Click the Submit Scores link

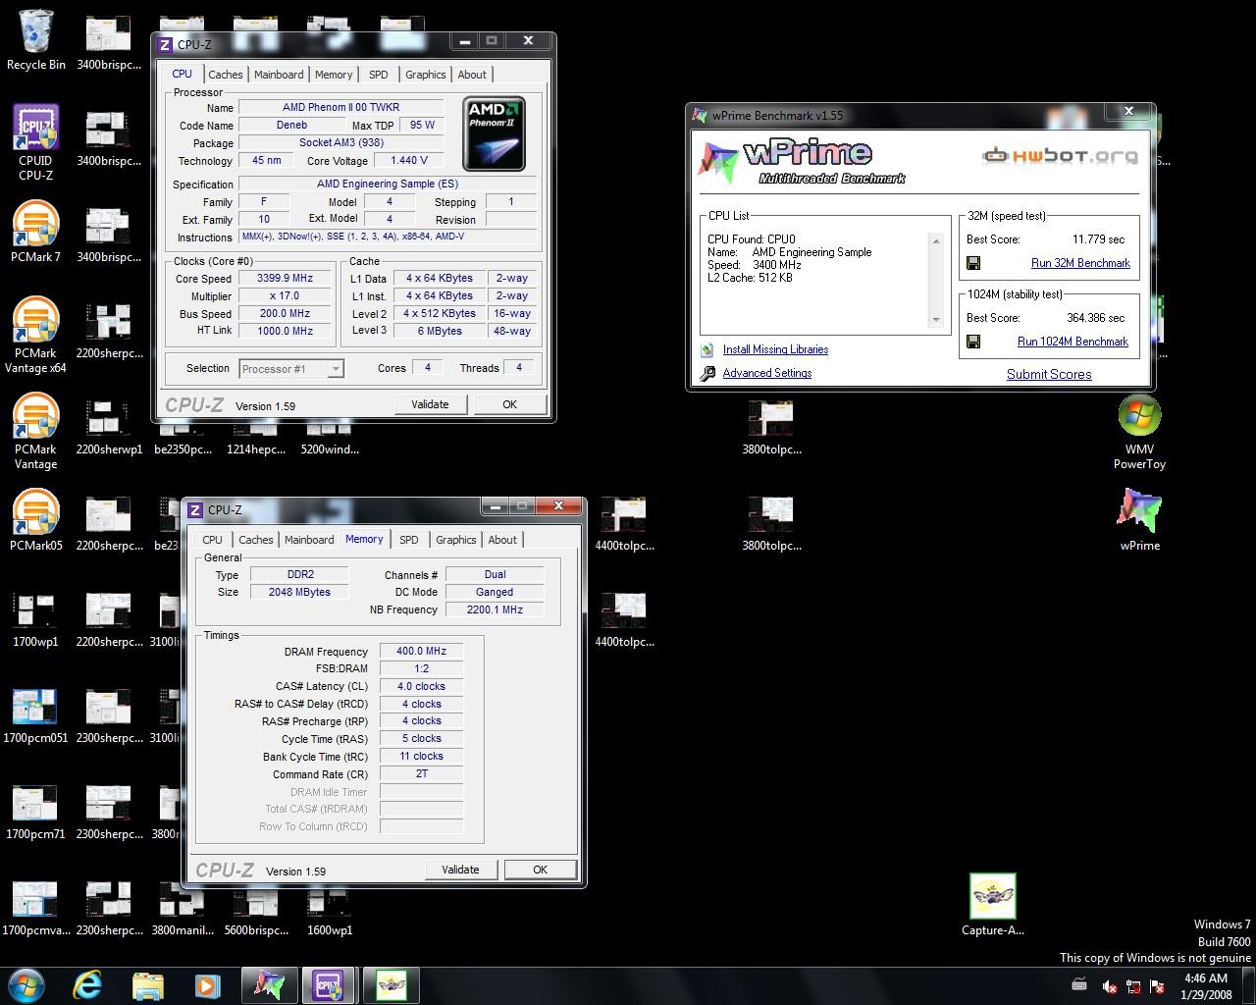pos(1049,374)
